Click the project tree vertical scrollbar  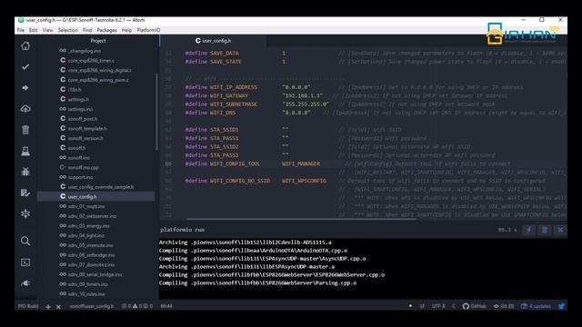pos(157,111)
